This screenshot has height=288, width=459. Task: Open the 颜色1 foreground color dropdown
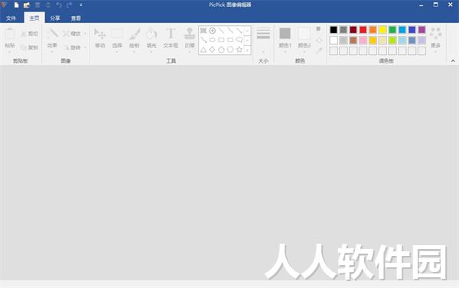pyautogui.click(x=285, y=40)
